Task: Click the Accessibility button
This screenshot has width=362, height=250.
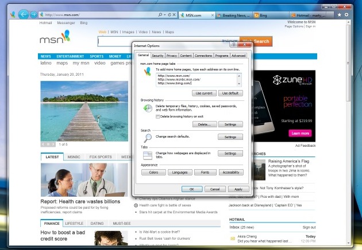Action: [x=231, y=173]
